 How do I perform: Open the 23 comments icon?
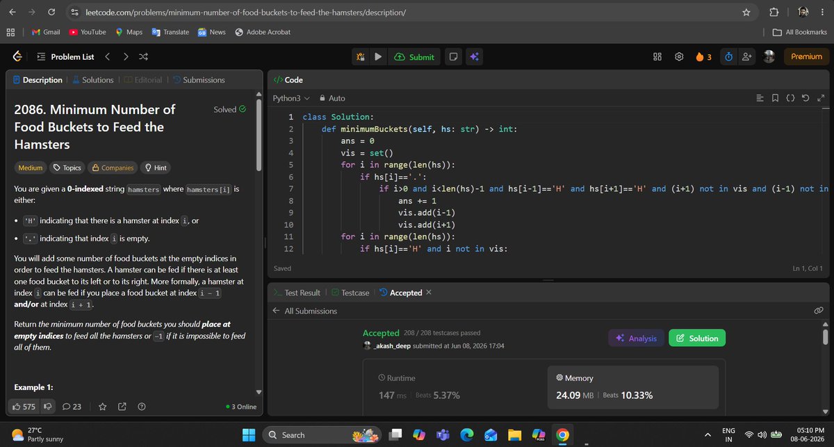72,406
